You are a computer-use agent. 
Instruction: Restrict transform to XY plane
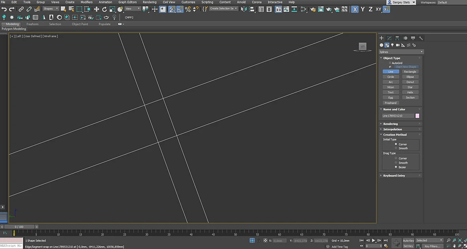(378, 9)
